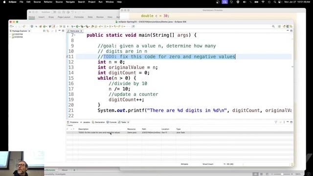Open the Edit menu
This screenshot has width=313, height=176.
pyautogui.click(x=28, y=2)
